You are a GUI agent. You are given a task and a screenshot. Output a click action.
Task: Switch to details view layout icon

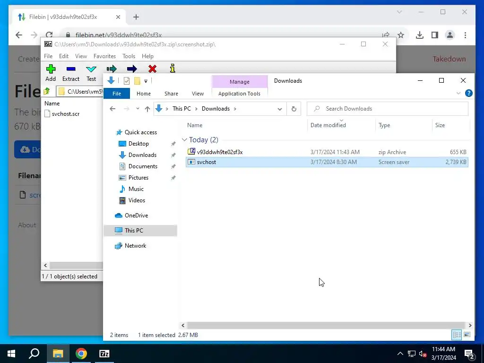457,335
